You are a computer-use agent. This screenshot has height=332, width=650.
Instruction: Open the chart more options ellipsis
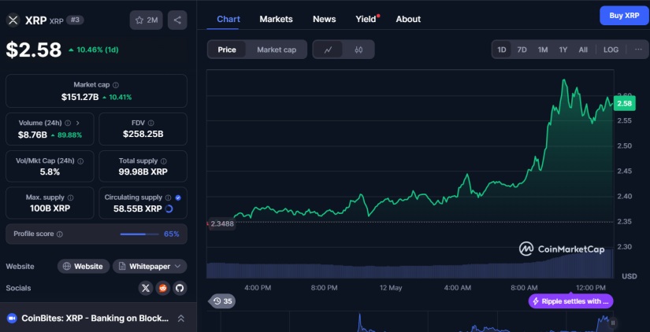pos(638,50)
